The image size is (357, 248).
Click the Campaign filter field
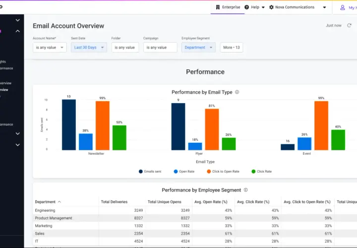click(x=160, y=48)
